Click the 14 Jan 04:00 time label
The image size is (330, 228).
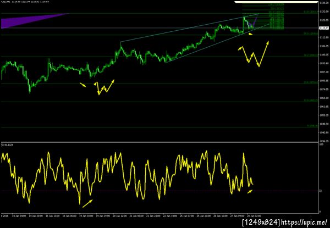19,216
